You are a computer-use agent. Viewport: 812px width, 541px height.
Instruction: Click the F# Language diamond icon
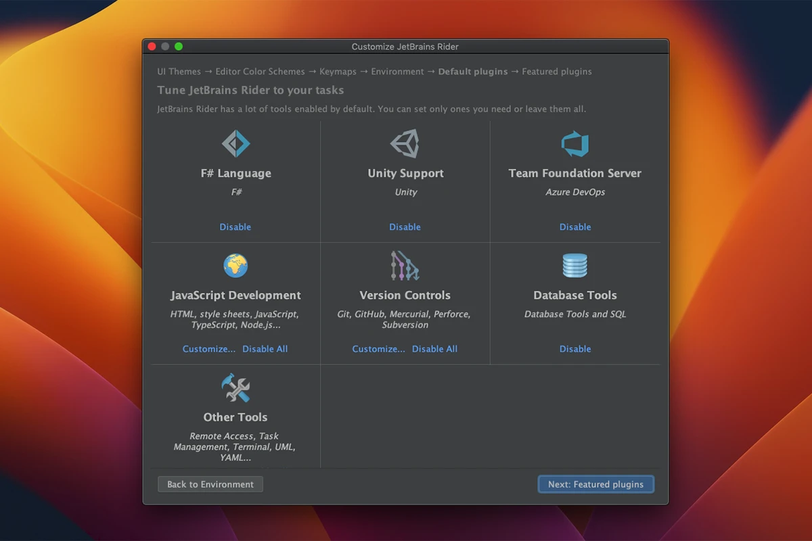235,143
